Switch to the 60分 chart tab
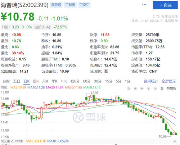The image size is (180, 145). pyautogui.click(x=87, y=81)
